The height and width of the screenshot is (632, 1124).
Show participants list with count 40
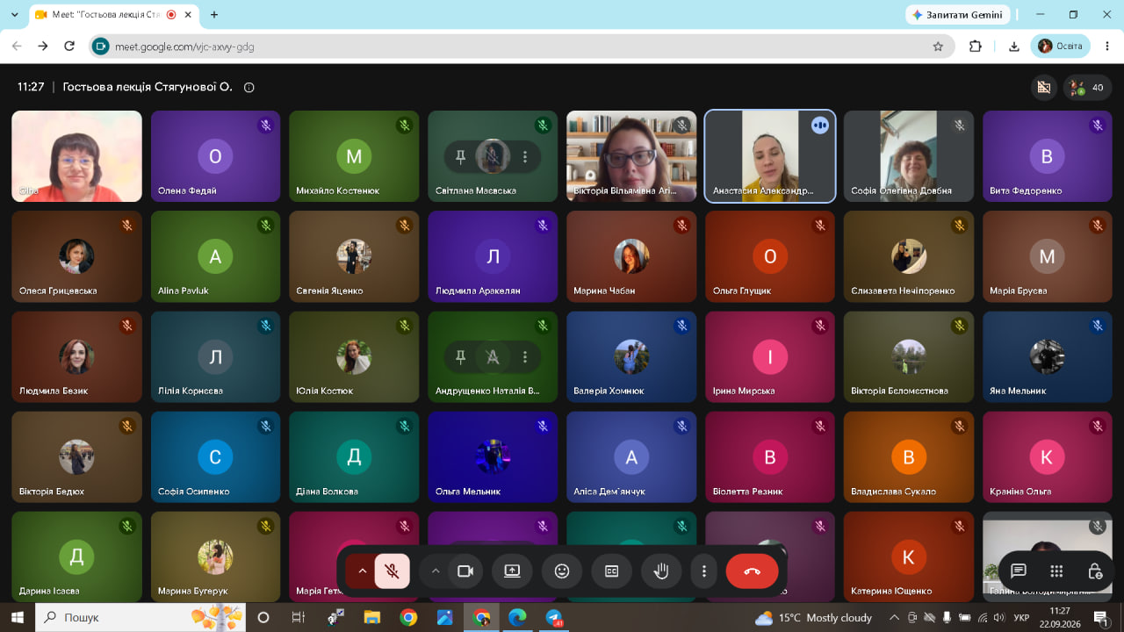(x=1088, y=88)
